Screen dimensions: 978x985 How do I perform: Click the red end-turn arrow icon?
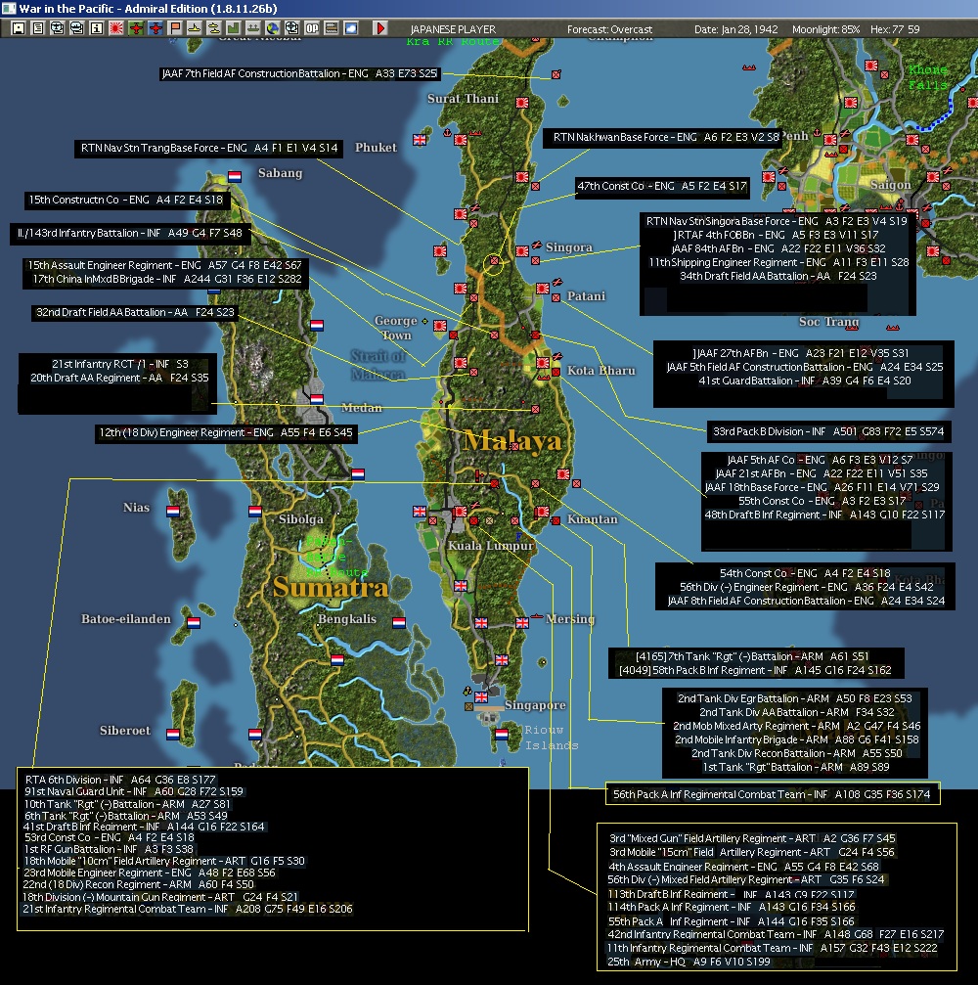(x=380, y=28)
